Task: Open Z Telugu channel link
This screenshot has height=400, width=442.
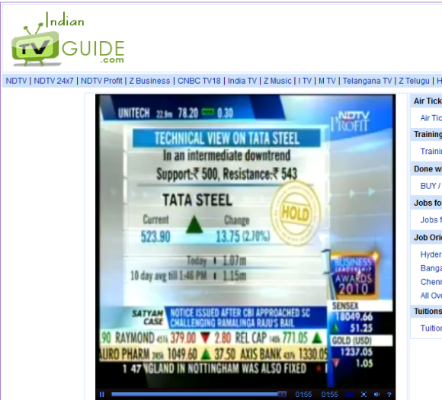Action: [414, 81]
